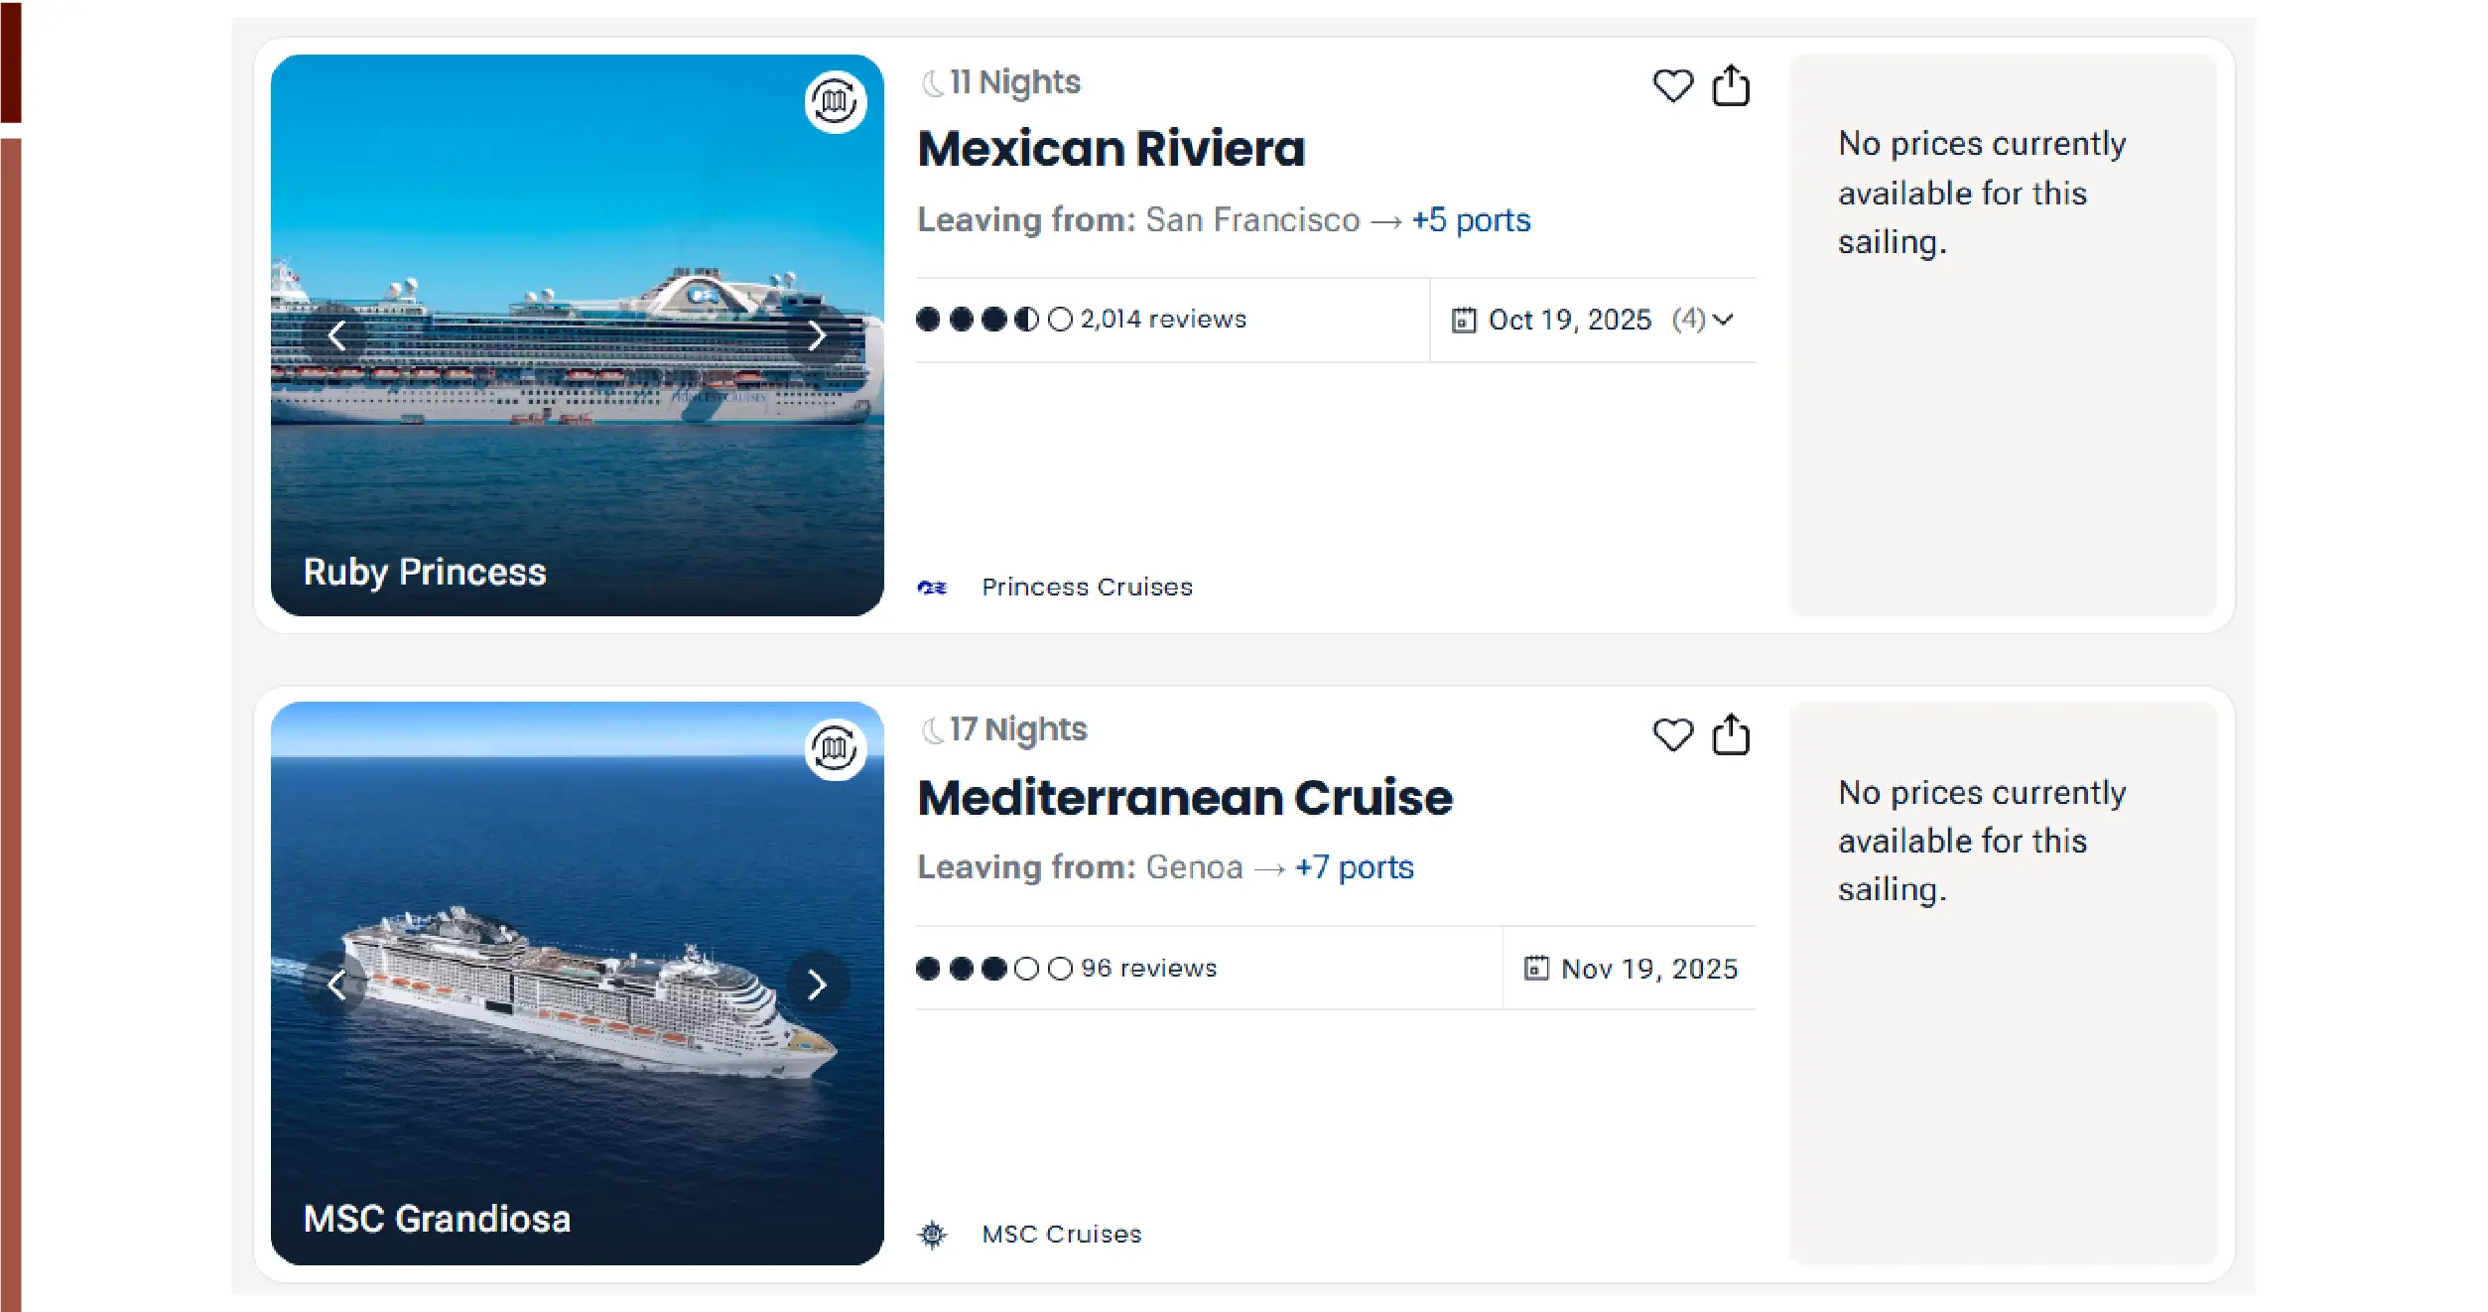Share the Mexican Riviera cruise

coord(1733,85)
